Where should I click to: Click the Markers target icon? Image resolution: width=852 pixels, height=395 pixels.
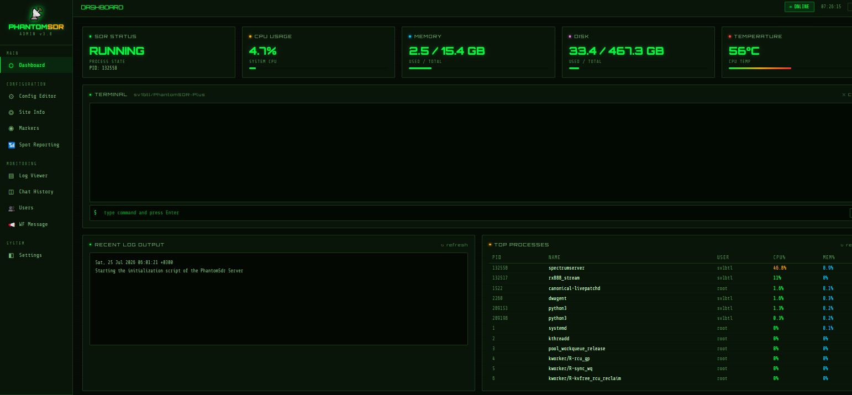coord(11,128)
